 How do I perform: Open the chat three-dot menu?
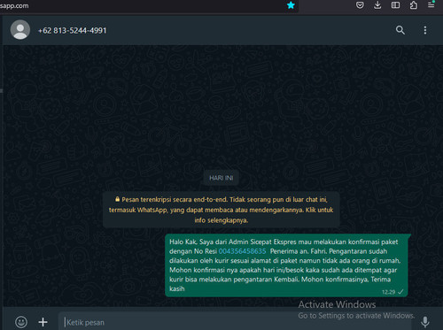[425, 30]
